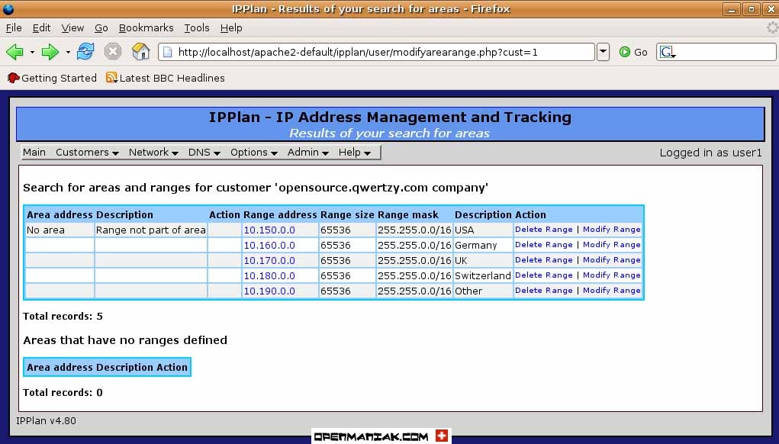Open the Go menu in menu bar
The width and height of the screenshot is (779, 444).
(x=101, y=27)
